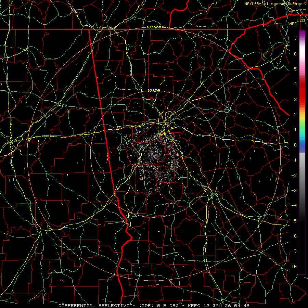Click the "-3" value on the color scale

click(x=294, y=191)
